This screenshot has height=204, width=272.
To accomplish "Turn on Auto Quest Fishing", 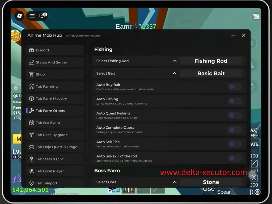I will 235,115.
